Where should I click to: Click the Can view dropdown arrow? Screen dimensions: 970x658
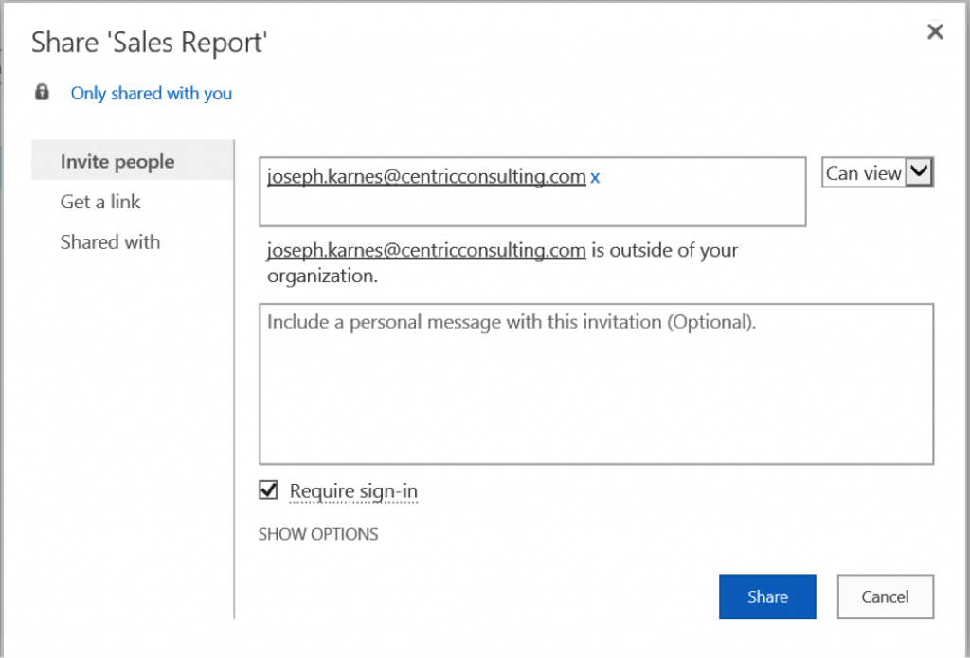coord(920,173)
